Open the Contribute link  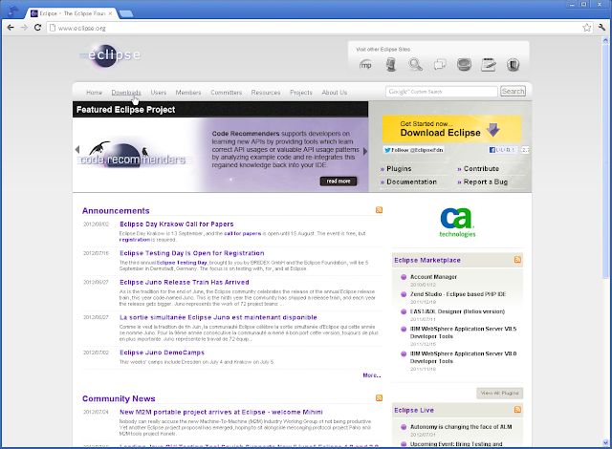click(x=481, y=169)
